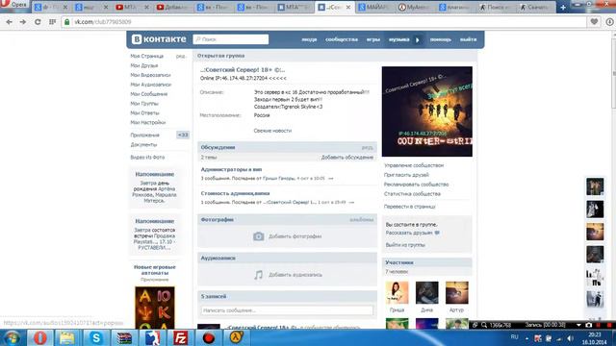Click the music player play arrow in the VK header
This screenshot has width=616, height=346.
417,39
